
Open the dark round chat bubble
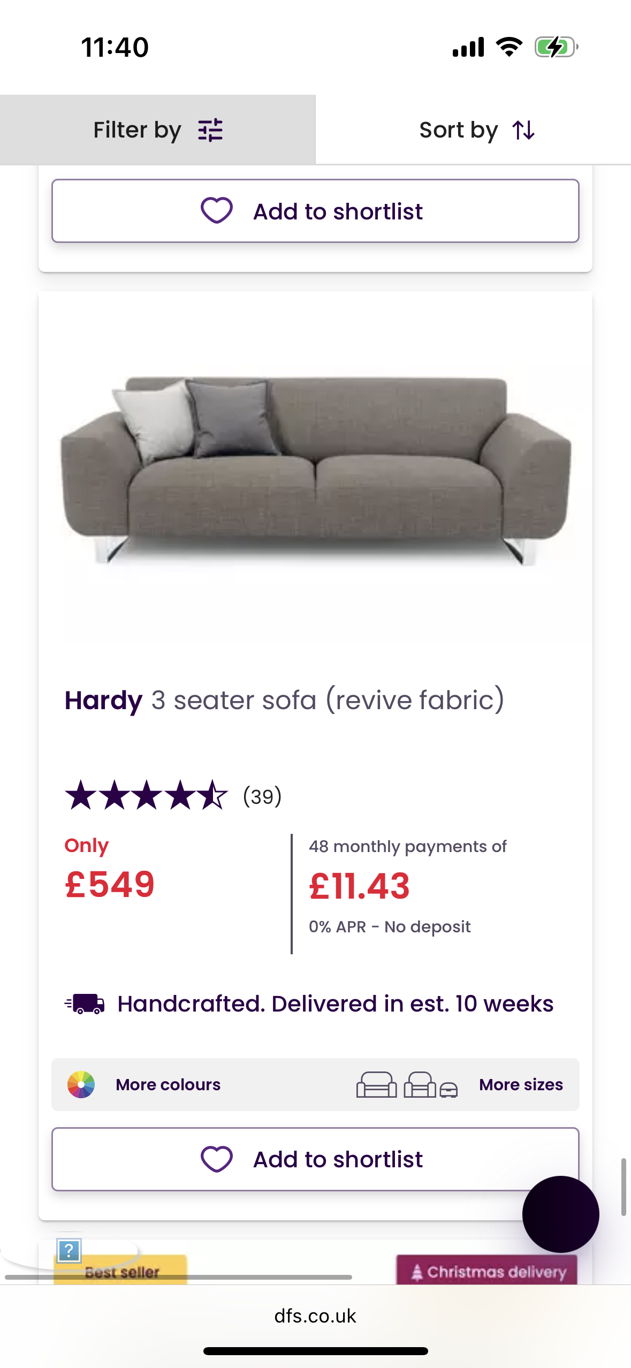pyautogui.click(x=560, y=1214)
